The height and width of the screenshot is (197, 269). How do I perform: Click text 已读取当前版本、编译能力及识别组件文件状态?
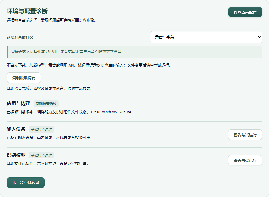coord(48,112)
